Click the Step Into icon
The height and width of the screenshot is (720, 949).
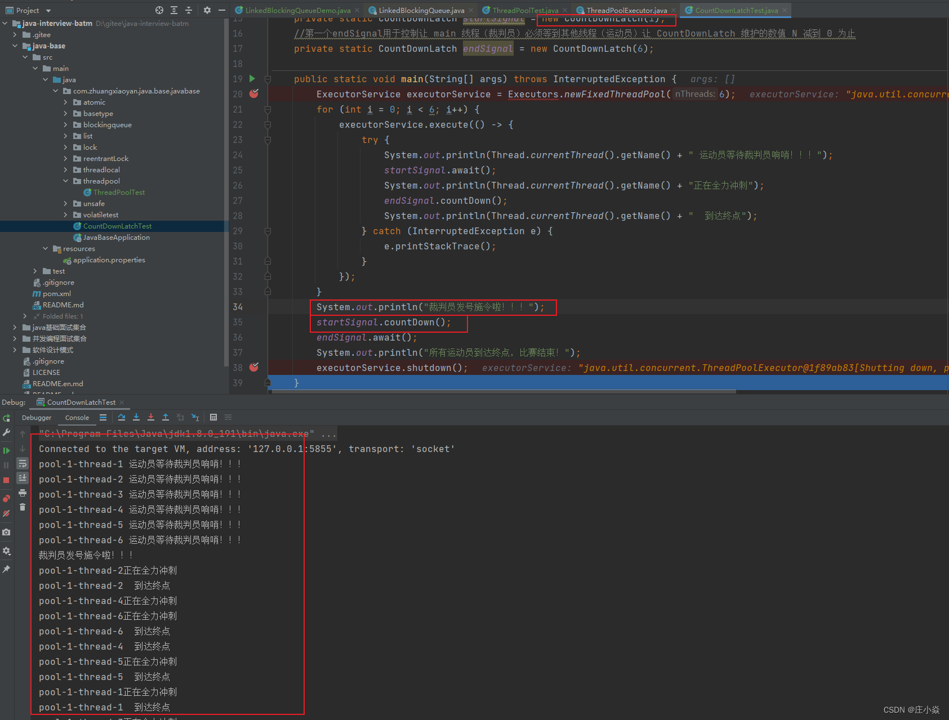136,417
